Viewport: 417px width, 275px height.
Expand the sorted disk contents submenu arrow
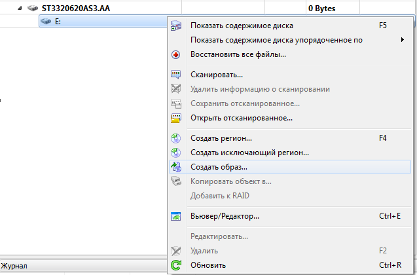[x=402, y=40]
